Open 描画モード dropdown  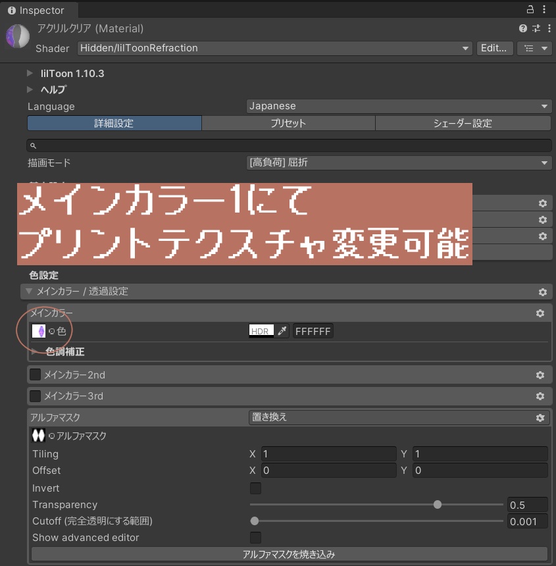[399, 163]
